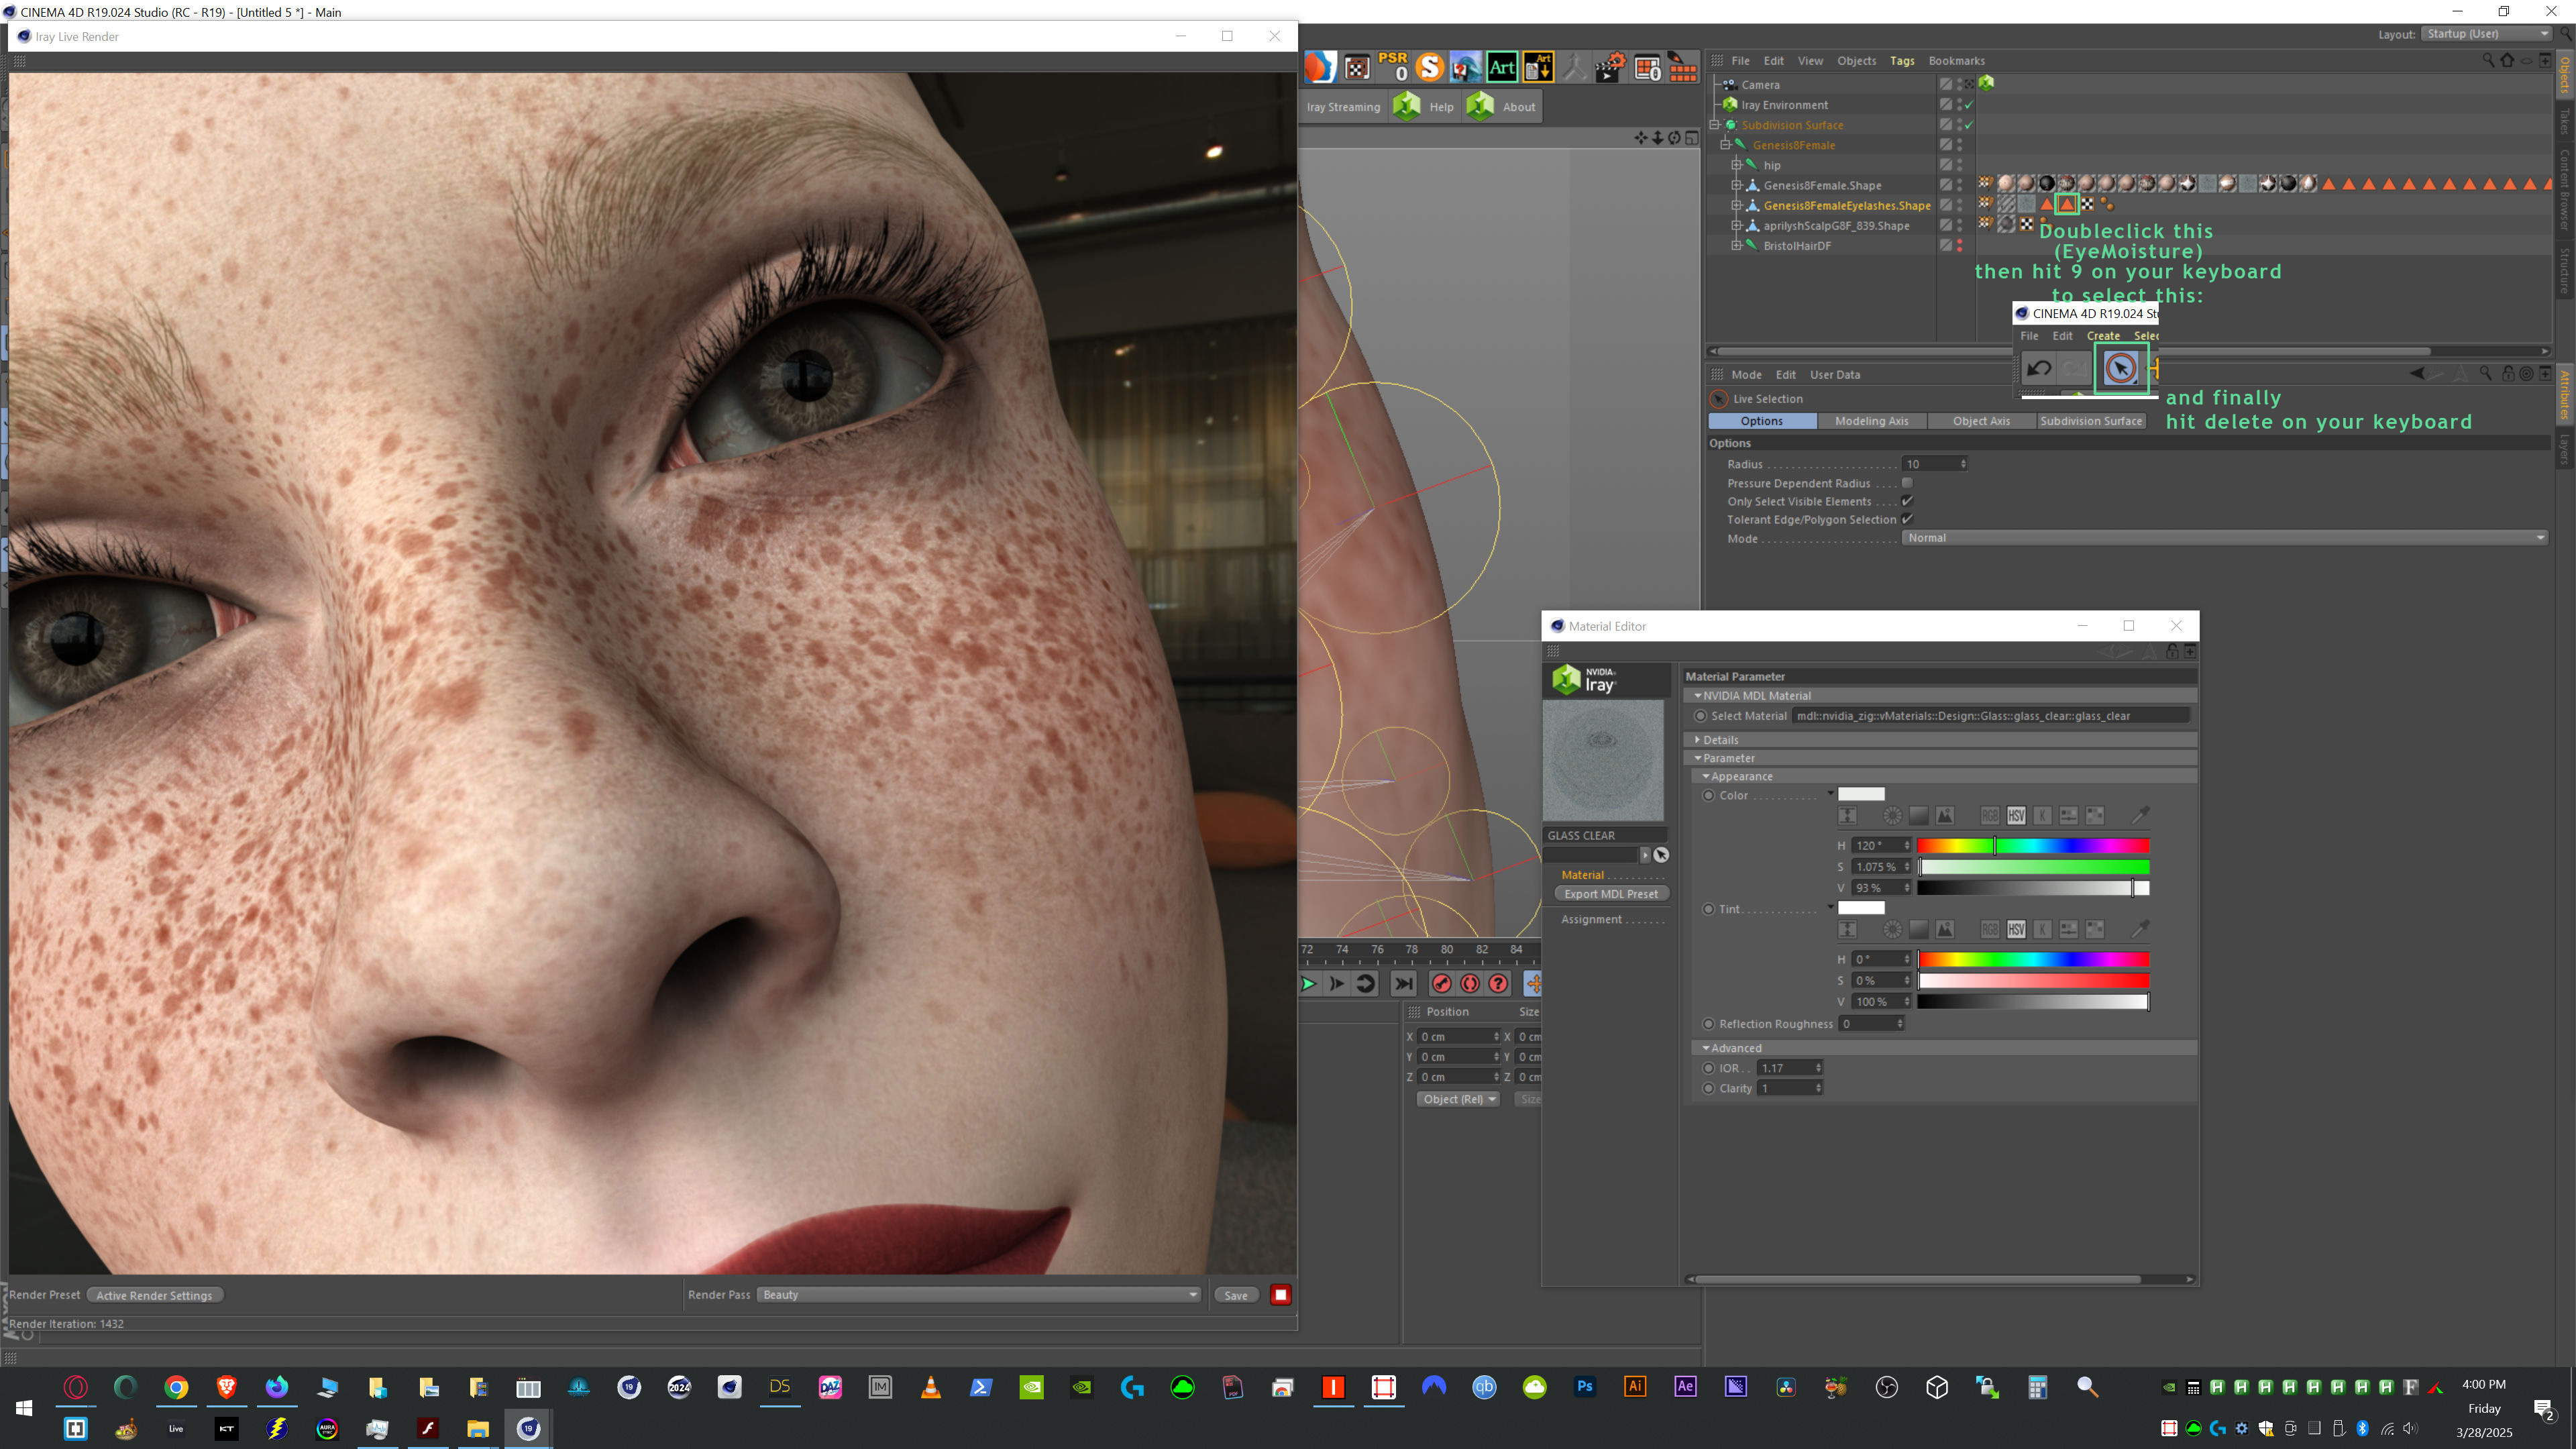The height and width of the screenshot is (1449, 2576).
Task: Click the Play forward timeline button
Action: (x=1308, y=984)
